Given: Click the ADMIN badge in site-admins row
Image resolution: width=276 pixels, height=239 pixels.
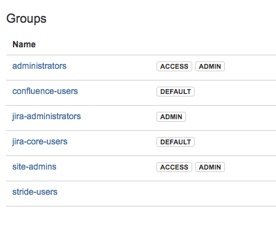Looking at the screenshot, I should pos(210,167).
